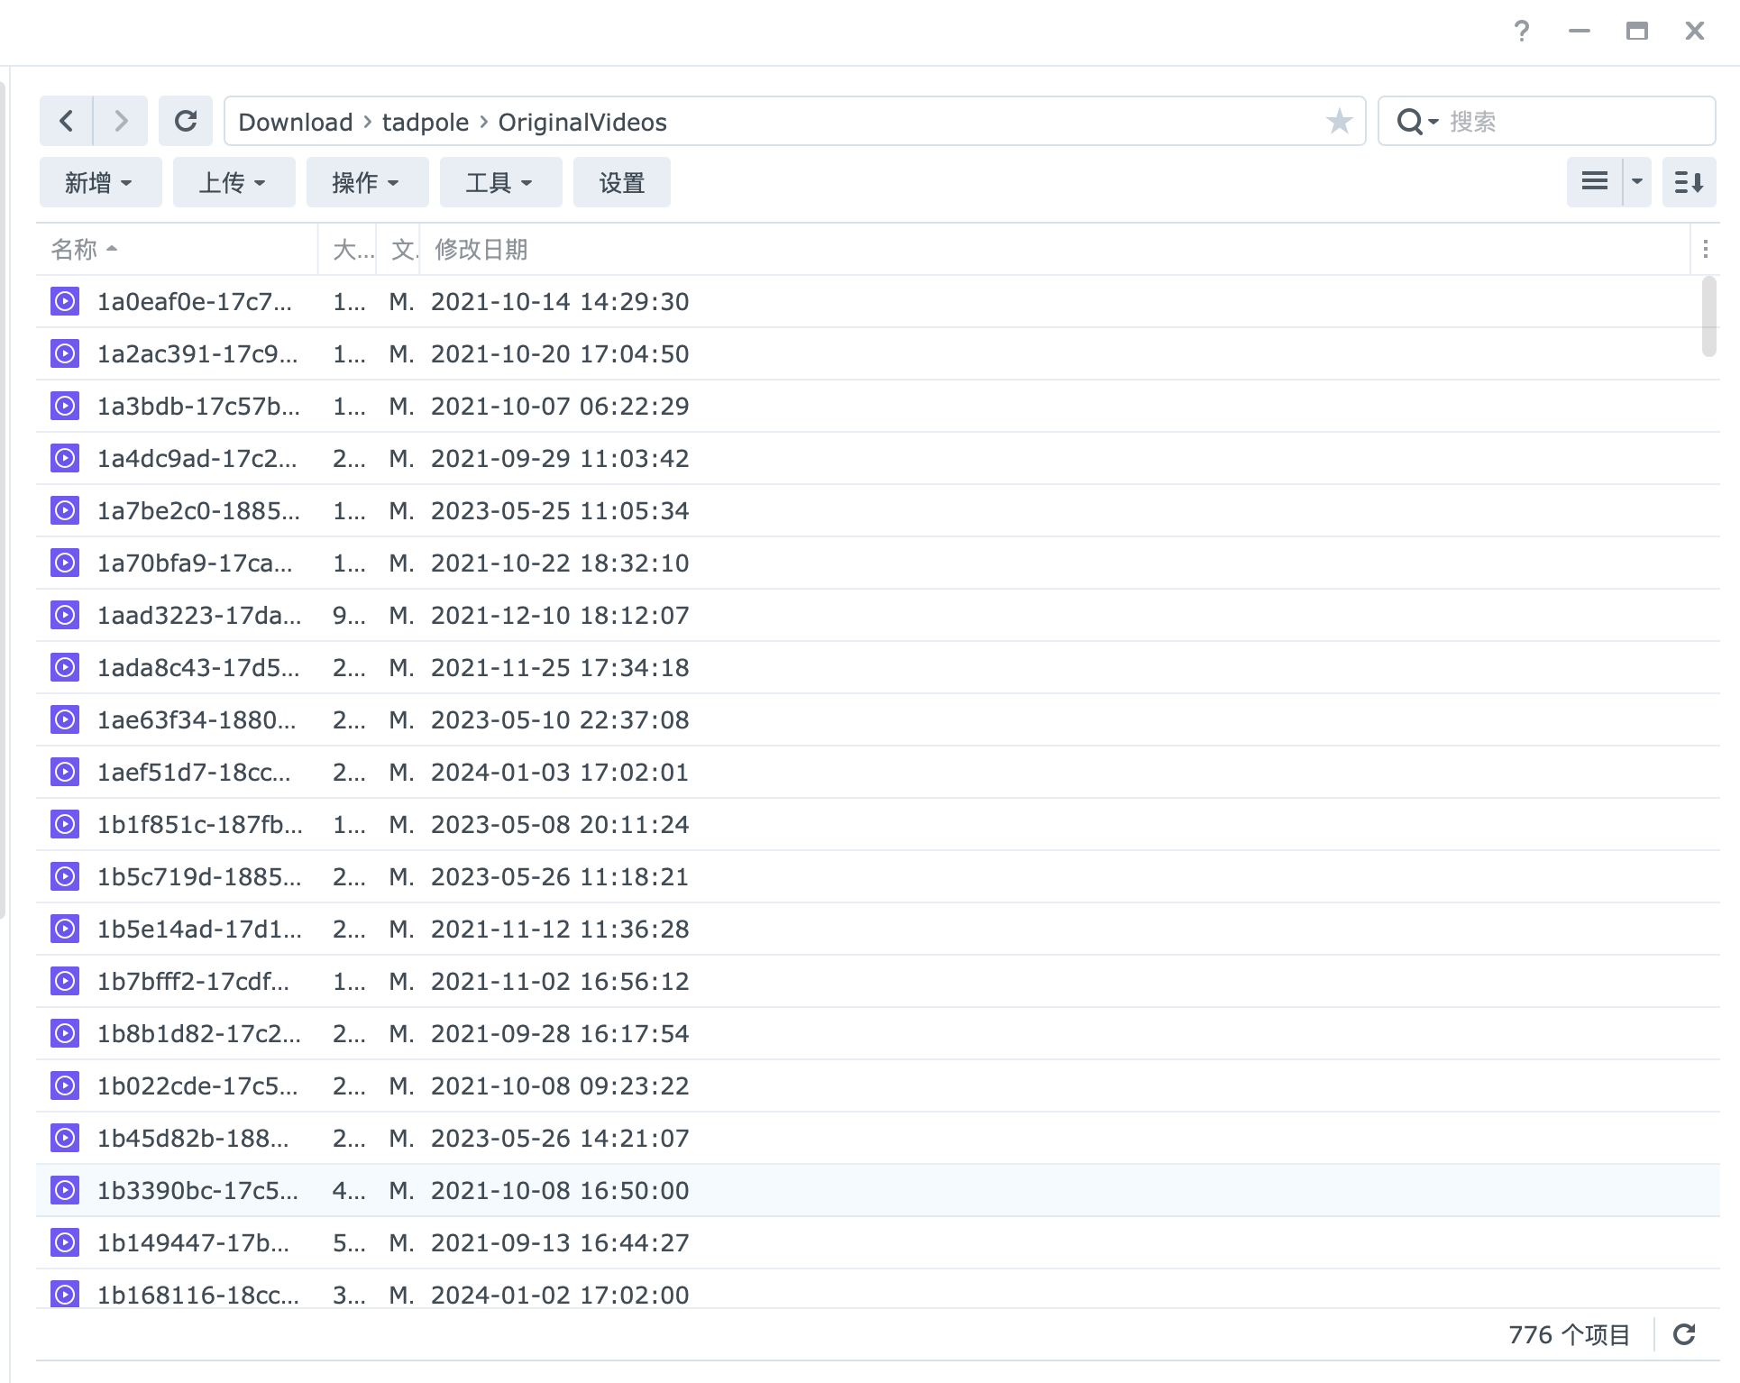Open the search options magnifier dropdown
The image size is (1740, 1383).
(1417, 121)
